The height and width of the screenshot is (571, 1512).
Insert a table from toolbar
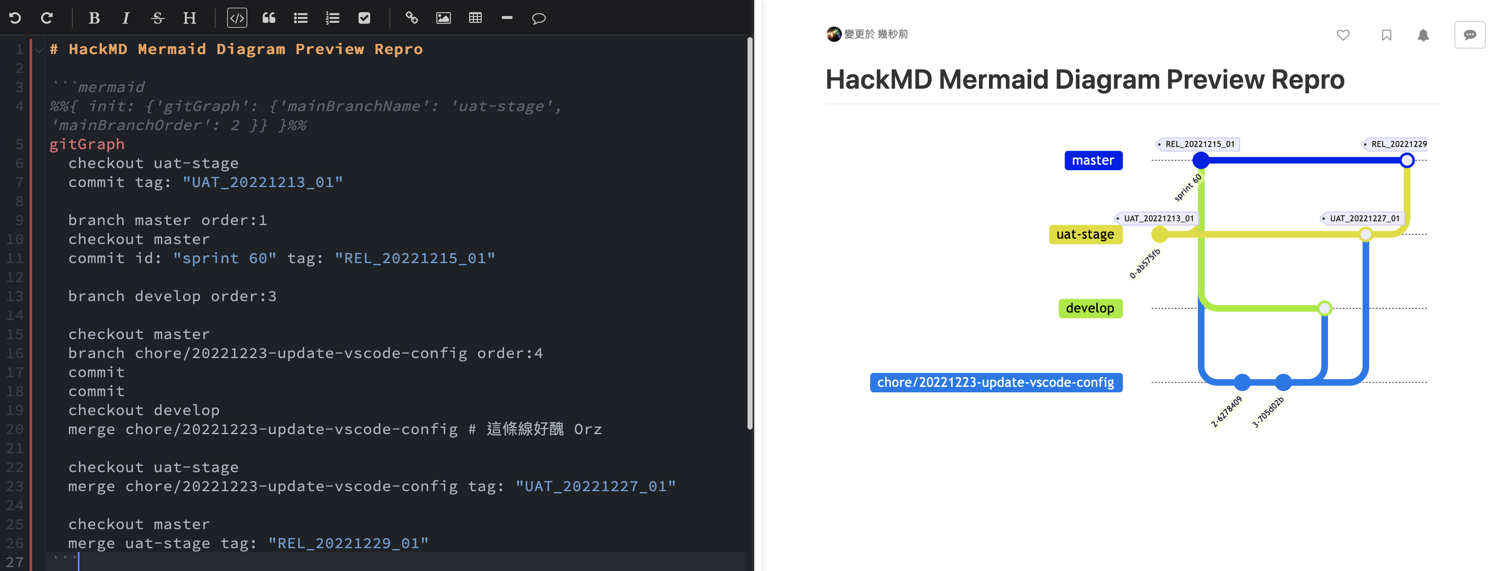coord(475,18)
